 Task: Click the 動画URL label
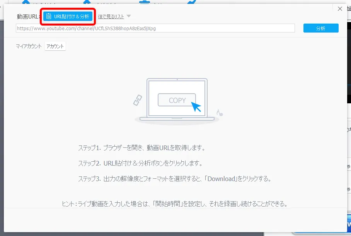[29, 16]
